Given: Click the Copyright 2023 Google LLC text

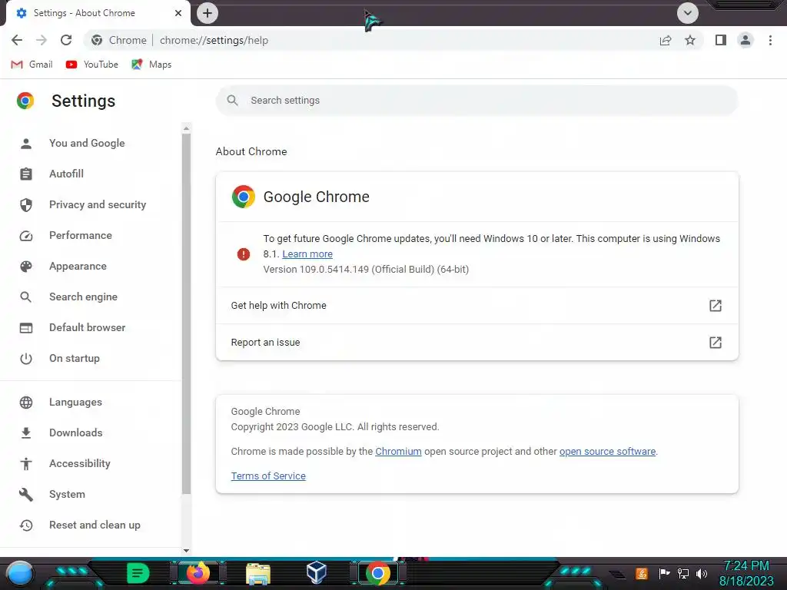Looking at the screenshot, I should [335, 427].
